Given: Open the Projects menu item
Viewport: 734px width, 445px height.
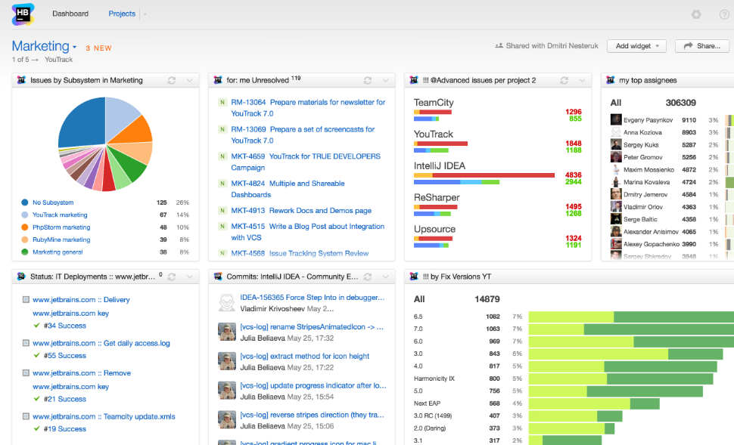Looking at the screenshot, I should (x=122, y=14).
